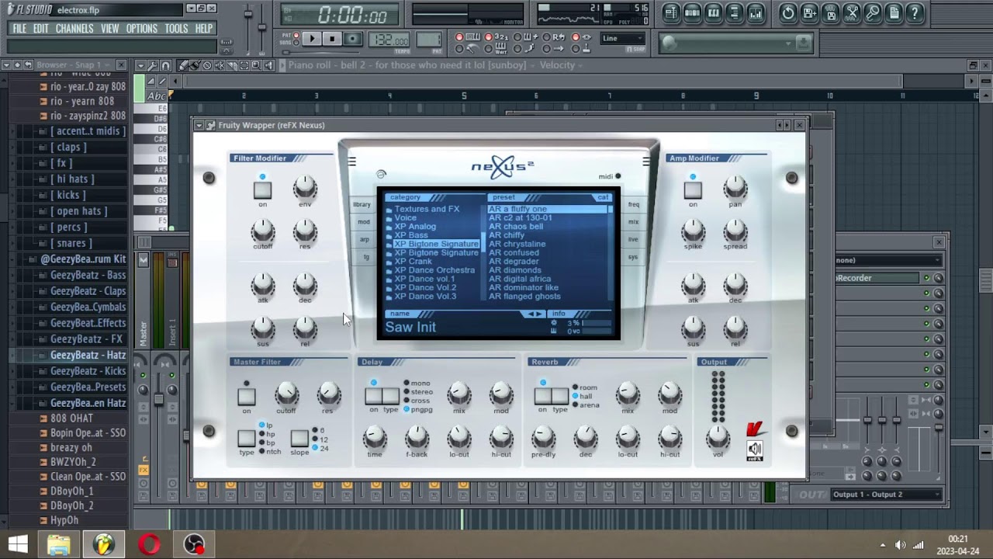Image resolution: width=993 pixels, height=559 pixels.
Task: Open the audio editor scissors icon
Action: pos(851,12)
